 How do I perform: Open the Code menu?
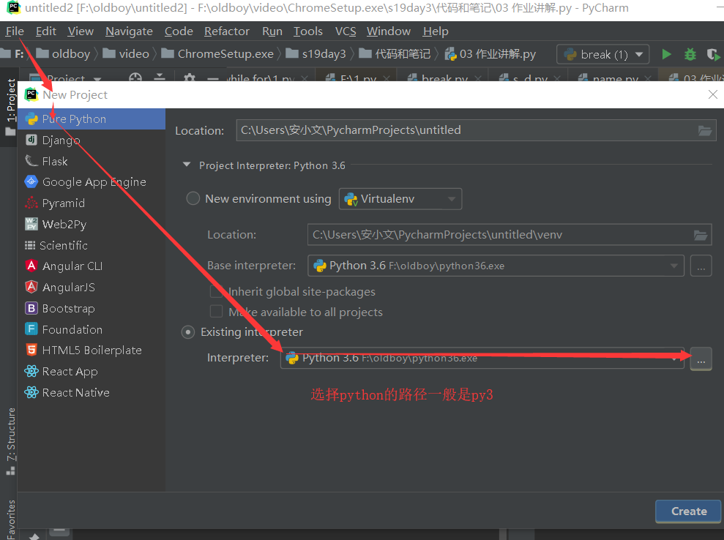179,31
